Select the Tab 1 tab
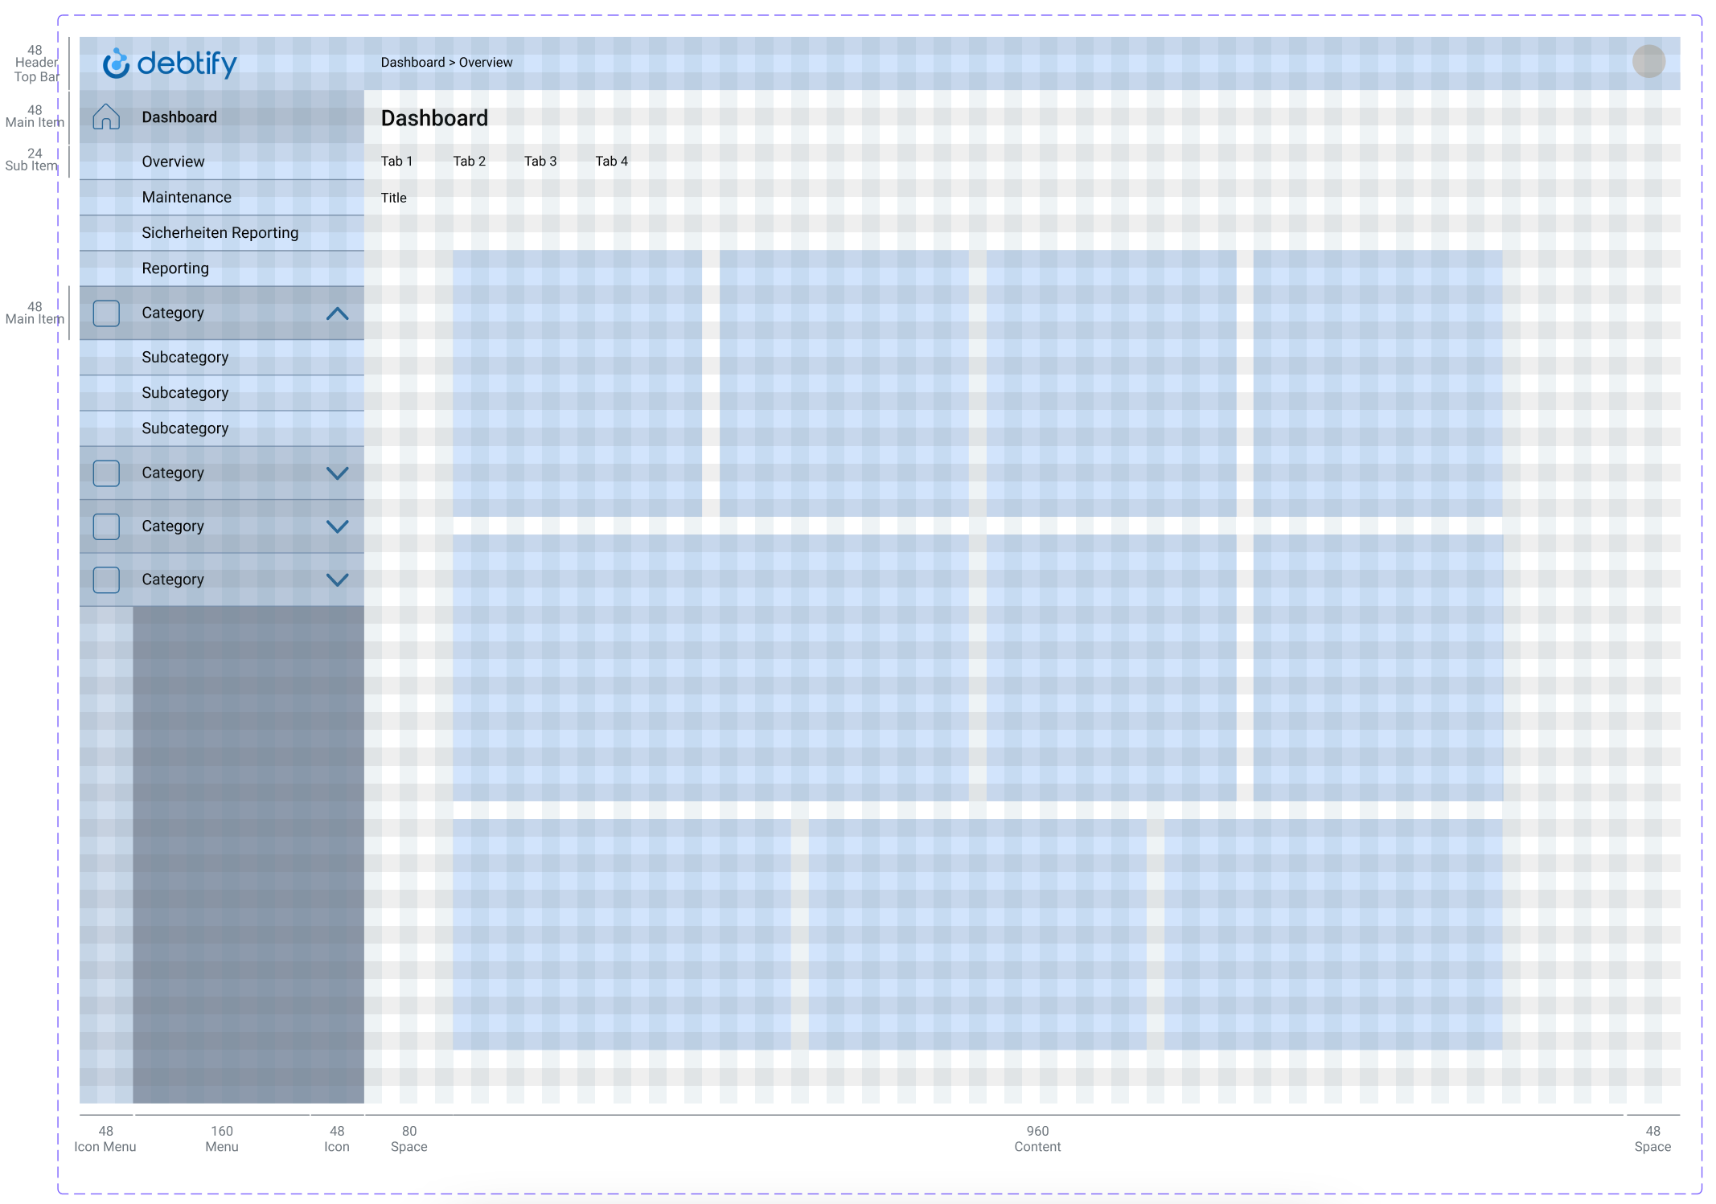The image size is (1716, 1204). [396, 160]
